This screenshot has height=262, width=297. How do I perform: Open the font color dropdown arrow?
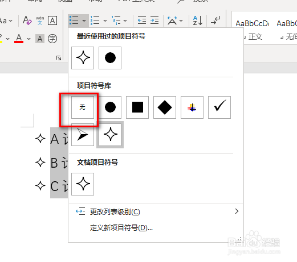click(29, 39)
